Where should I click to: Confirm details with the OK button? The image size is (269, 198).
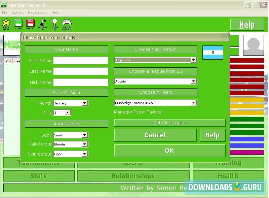pyautogui.click(x=169, y=151)
